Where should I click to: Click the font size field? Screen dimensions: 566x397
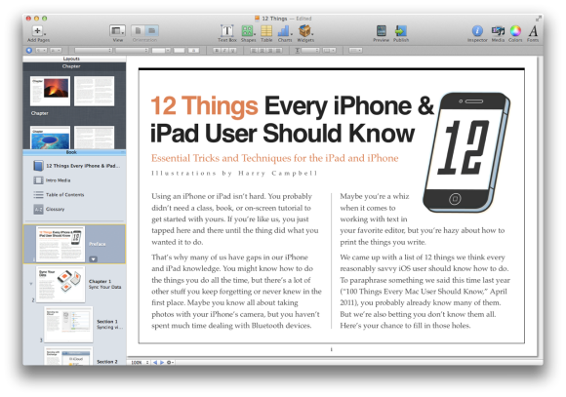161,50
